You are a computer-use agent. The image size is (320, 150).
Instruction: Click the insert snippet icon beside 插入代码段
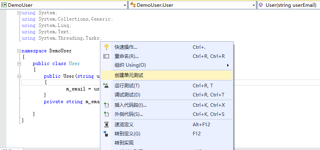(106, 105)
